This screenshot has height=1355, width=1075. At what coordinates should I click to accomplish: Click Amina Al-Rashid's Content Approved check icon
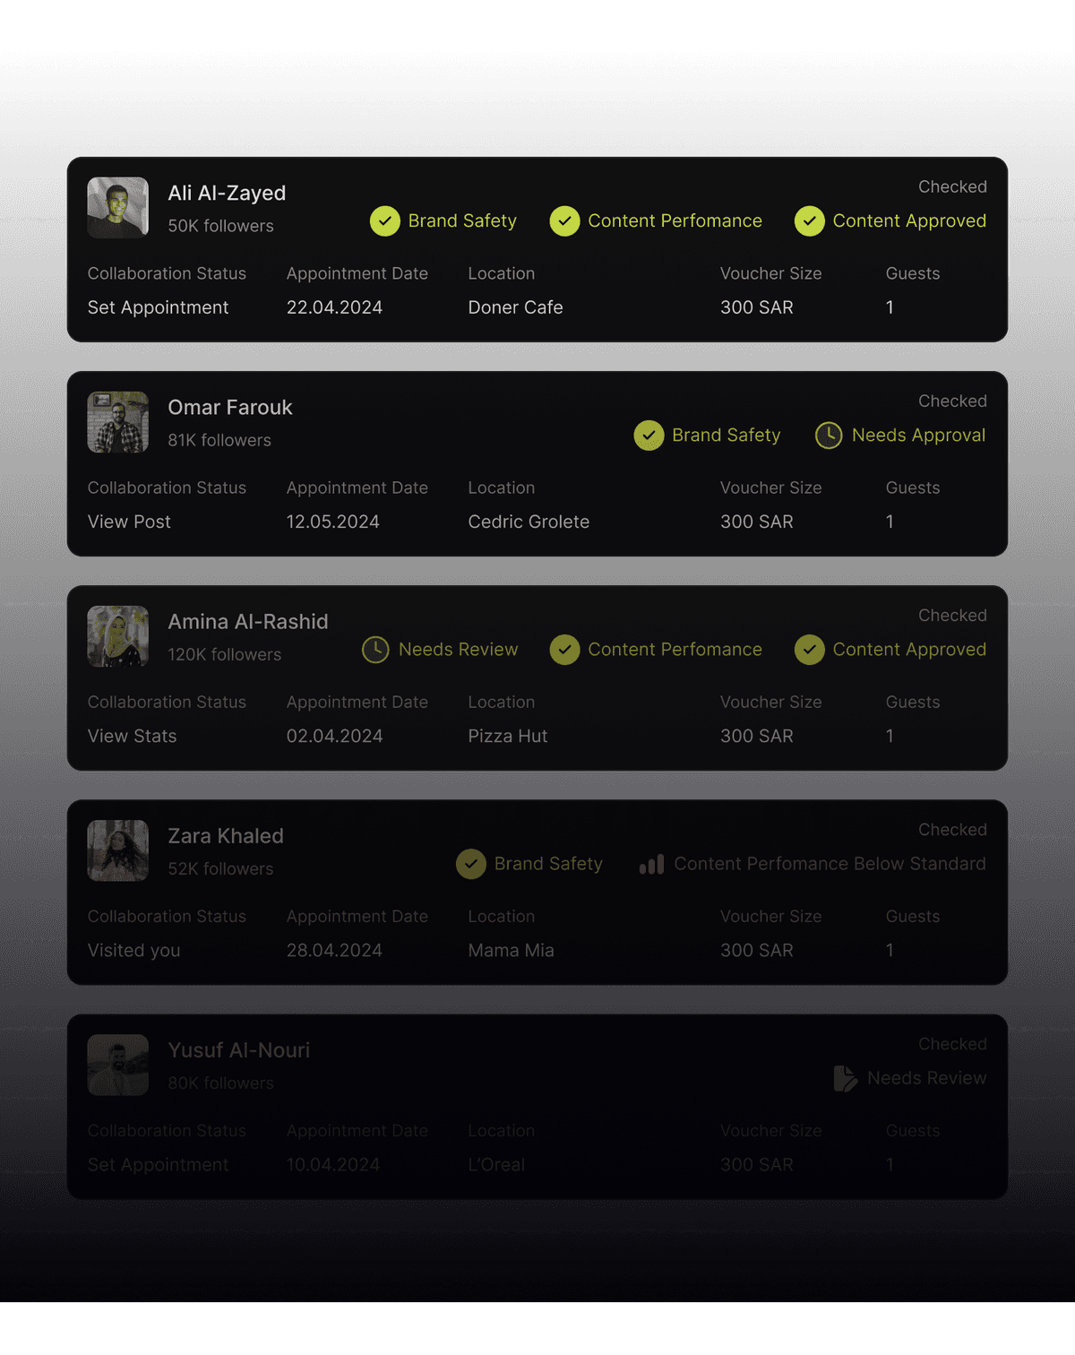pyautogui.click(x=810, y=650)
